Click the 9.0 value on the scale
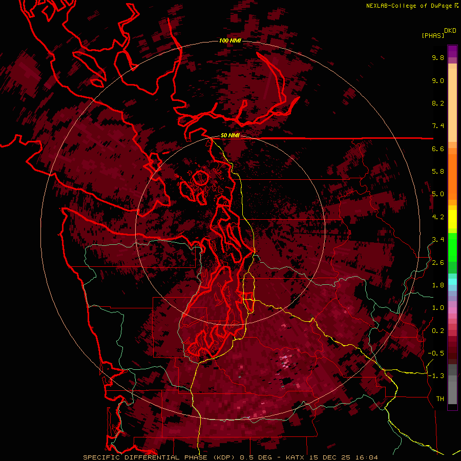The image size is (461, 461). (438, 80)
